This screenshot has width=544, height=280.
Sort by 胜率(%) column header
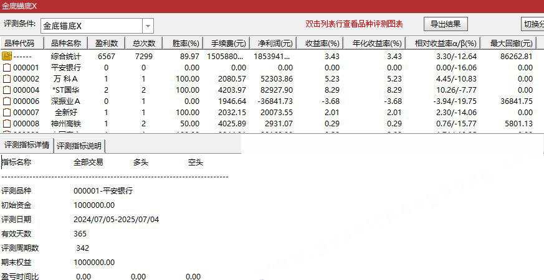coord(183,44)
